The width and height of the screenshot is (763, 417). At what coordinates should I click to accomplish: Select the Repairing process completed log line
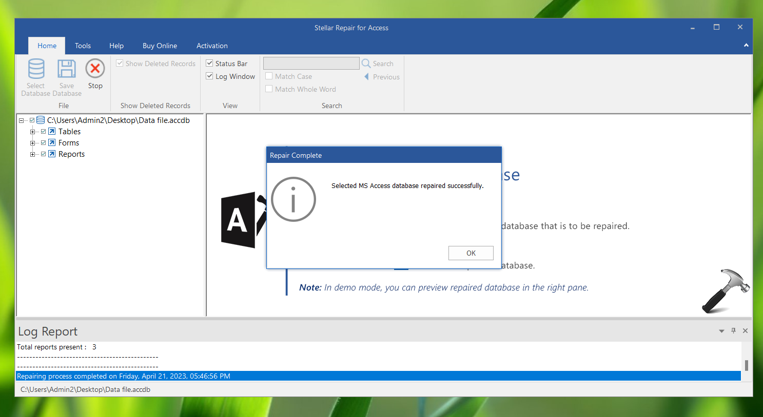pos(123,376)
